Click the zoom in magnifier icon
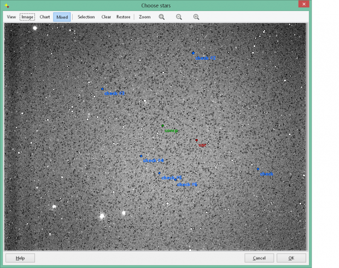This screenshot has height=268, width=339. coord(196,17)
